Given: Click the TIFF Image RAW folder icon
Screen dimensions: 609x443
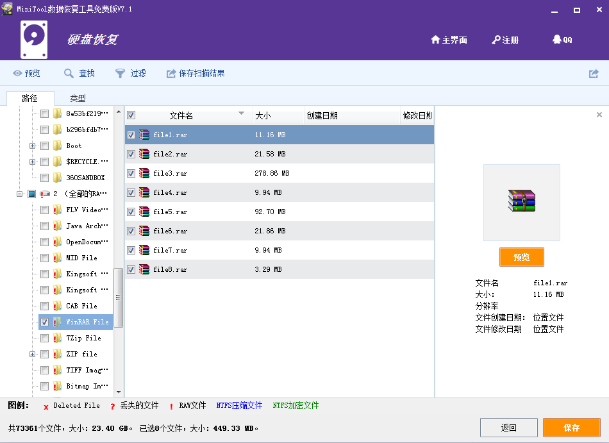Looking at the screenshot, I should 57,370.
